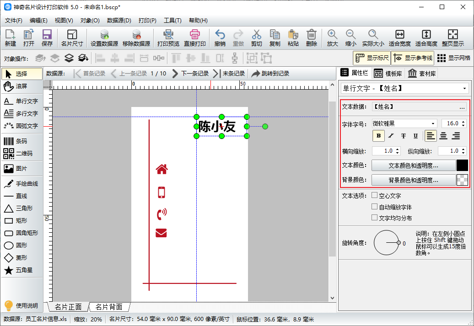This screenshot has width=474, height=326.
Task: Copy selection using the 复制 icon
Action: [275, 38]
